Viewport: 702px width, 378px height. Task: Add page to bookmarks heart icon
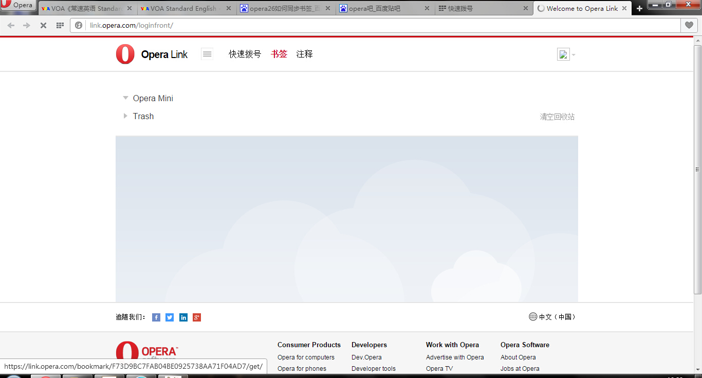[689, 25]
